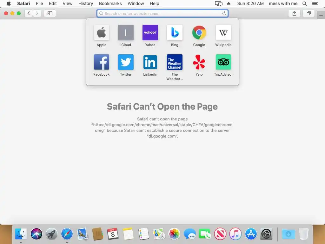325x244 pixels.
Task: Open the Facebook favorite tile
Action: point(101,62)
